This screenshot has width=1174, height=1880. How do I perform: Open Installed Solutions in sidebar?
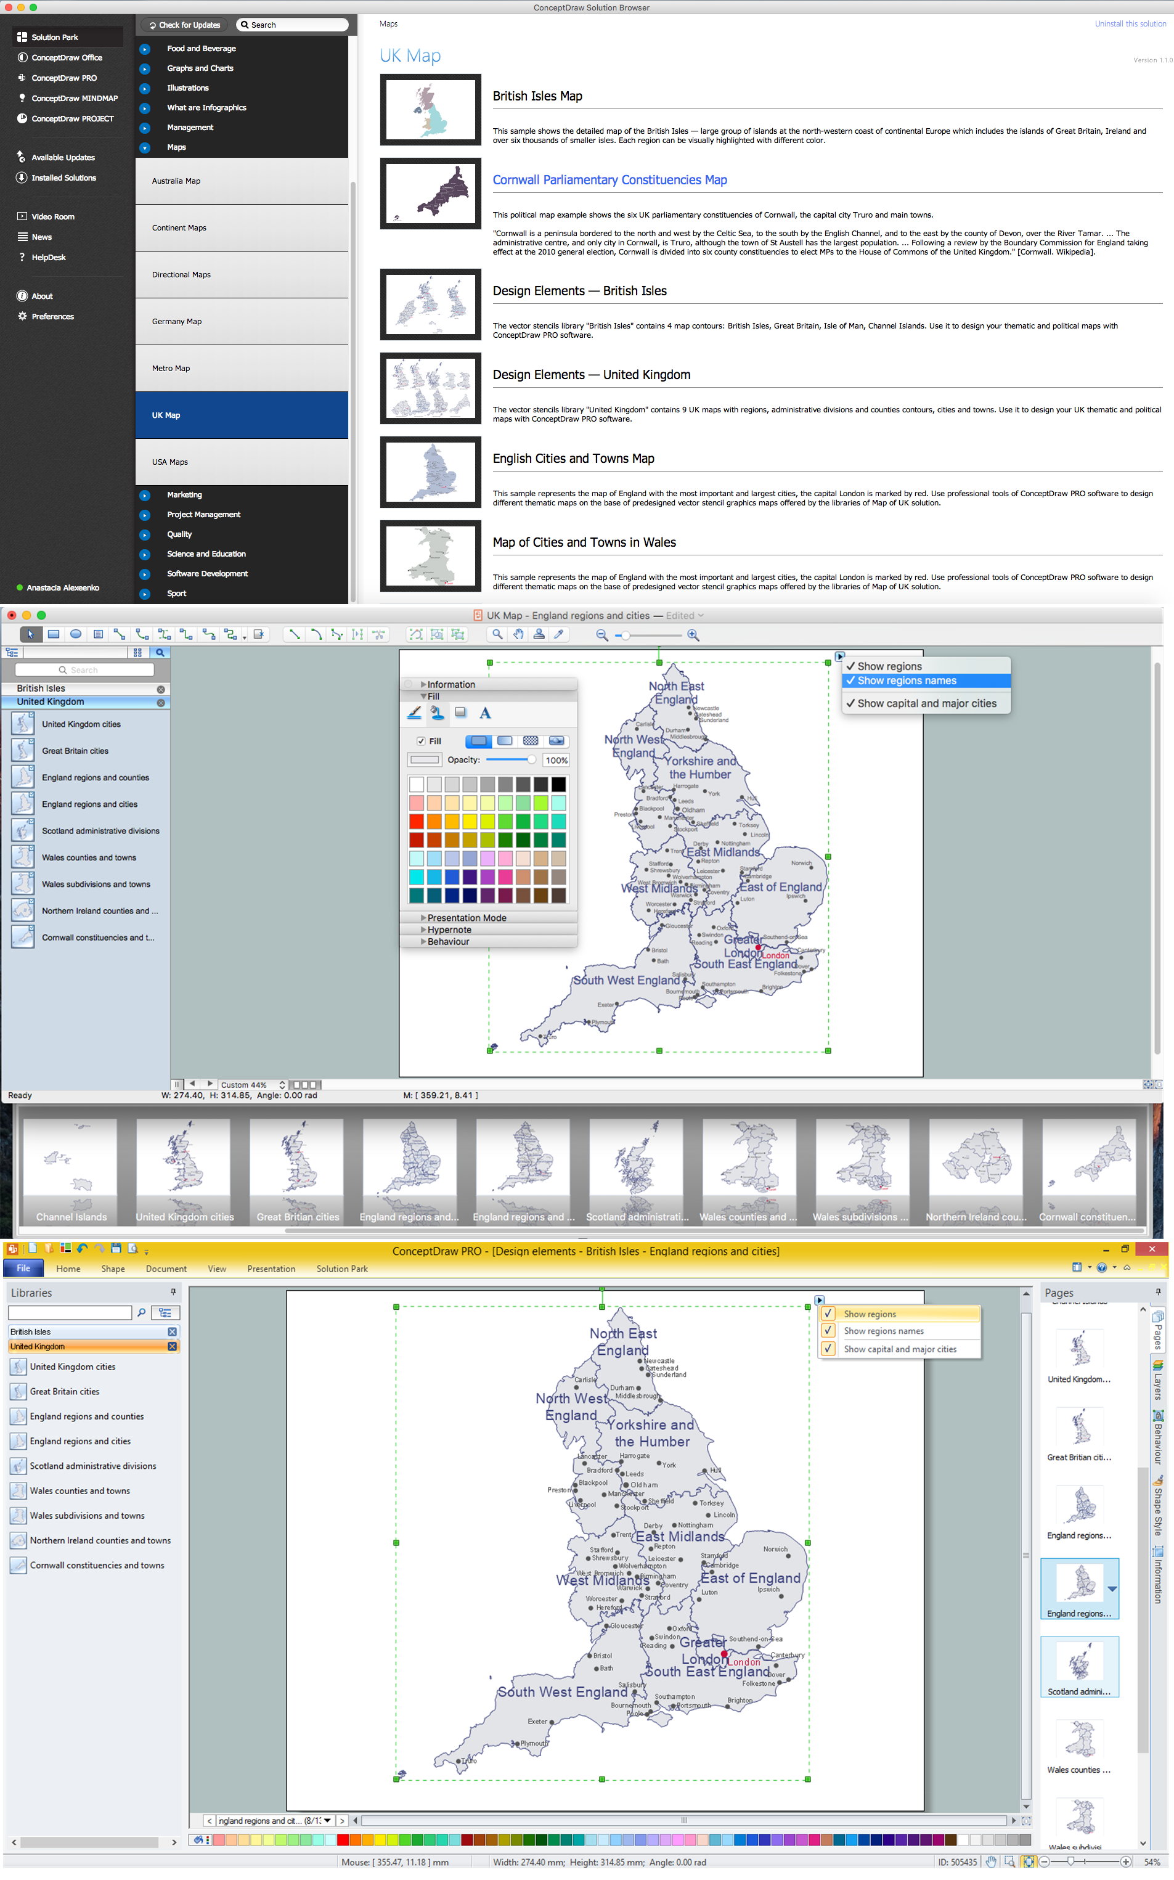click(x=63, y=178)
